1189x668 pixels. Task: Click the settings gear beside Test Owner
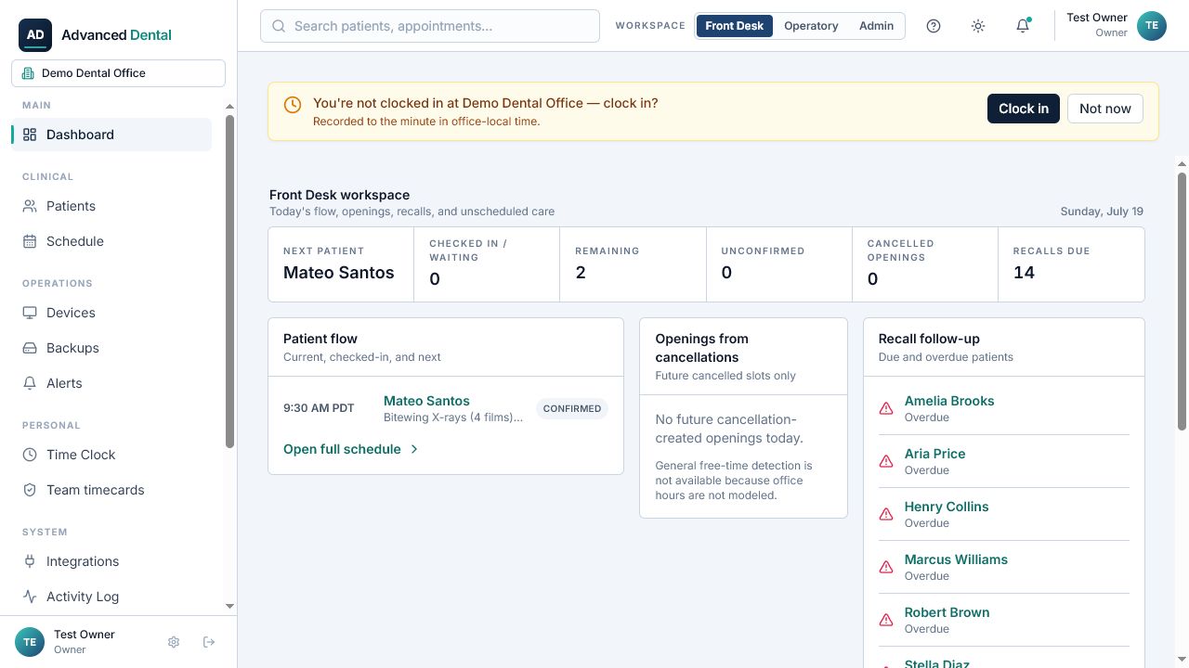(x=174, y=642)
